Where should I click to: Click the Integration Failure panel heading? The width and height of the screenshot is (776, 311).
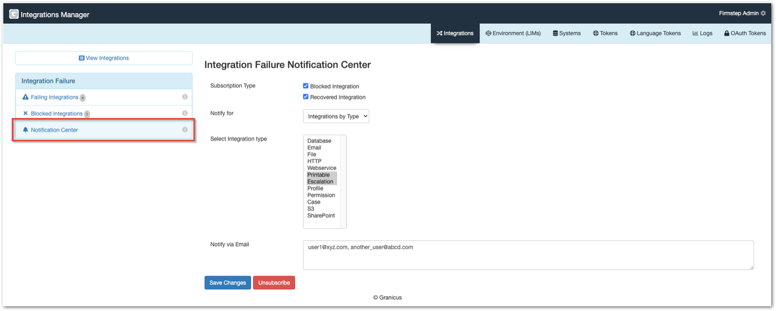click(x=104, y=81)
